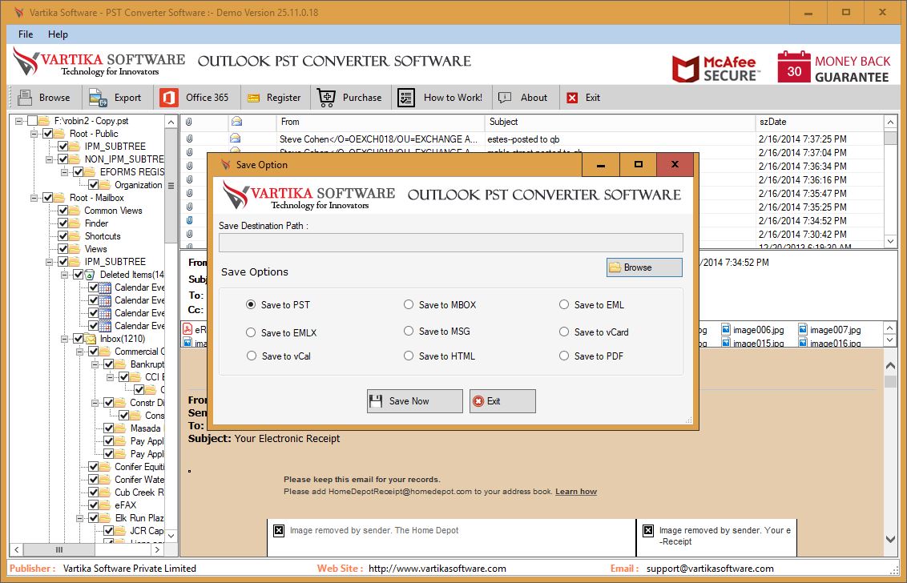Click the Common Views folder icon
Screen dimensions: 907x583
[x=75, y=211]
